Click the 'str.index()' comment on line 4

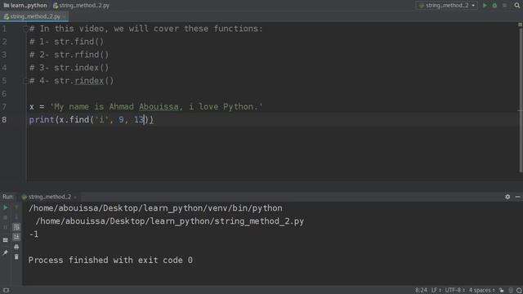tap(81, 68)
